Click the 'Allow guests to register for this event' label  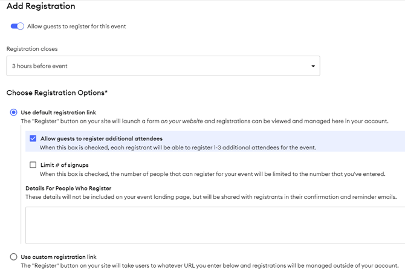tap(76, 27)
